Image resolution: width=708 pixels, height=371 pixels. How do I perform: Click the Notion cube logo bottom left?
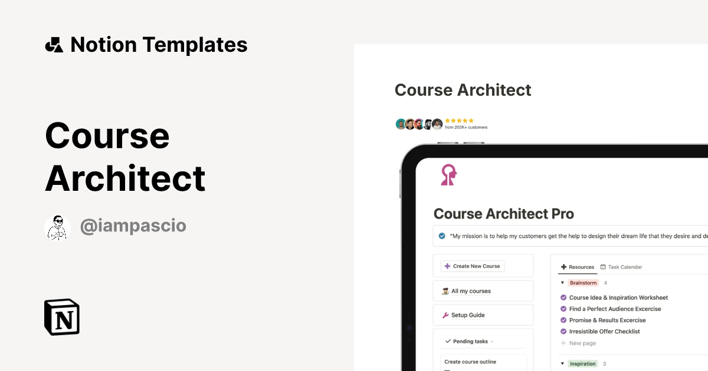pyautogui.click(x=61, y=317)
